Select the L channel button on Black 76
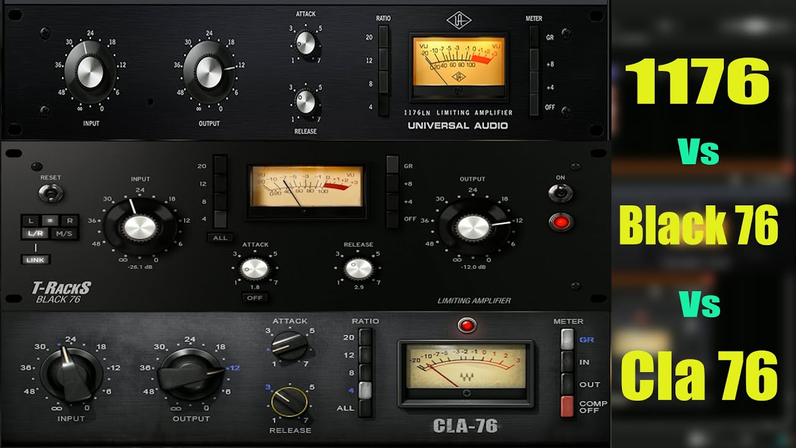This screenshot has height=448, width=796. tap(30, 220)
